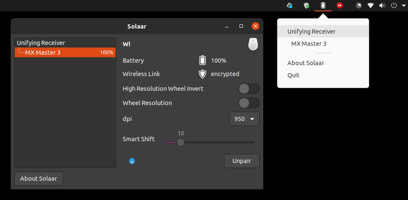
Task: Click the Battery label
Action: tap(133, 61)
